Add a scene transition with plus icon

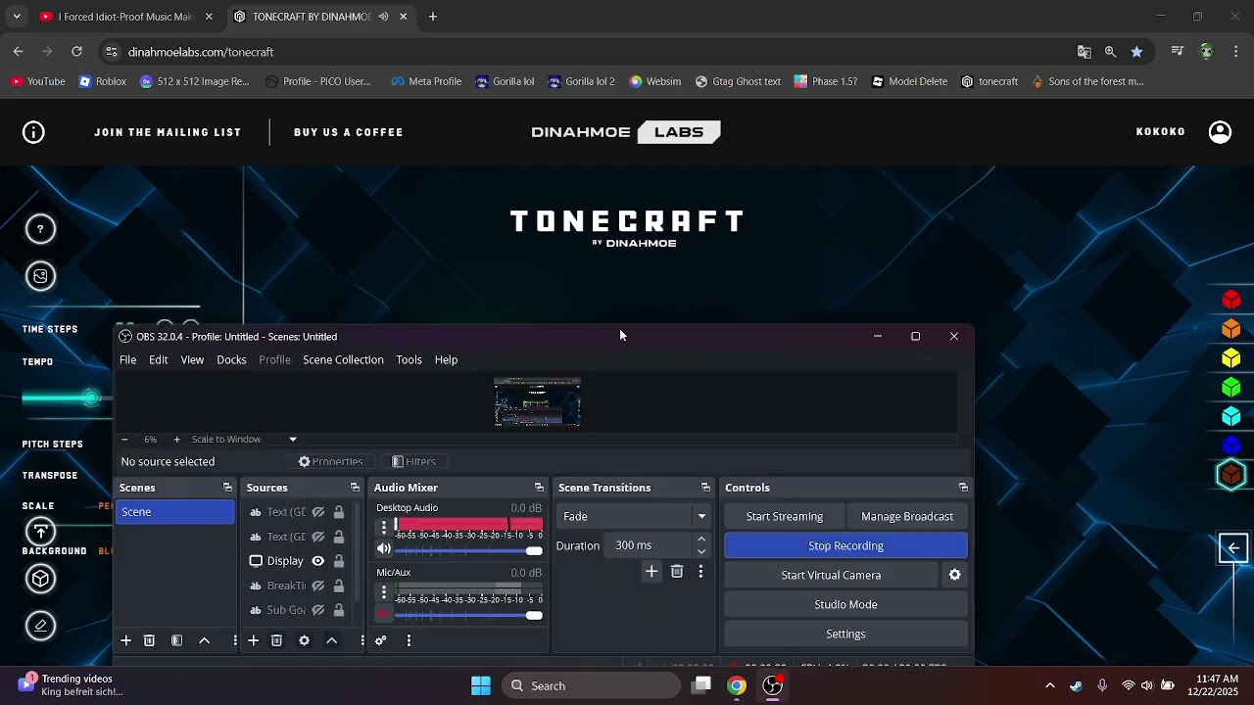(x=651, y=572)
